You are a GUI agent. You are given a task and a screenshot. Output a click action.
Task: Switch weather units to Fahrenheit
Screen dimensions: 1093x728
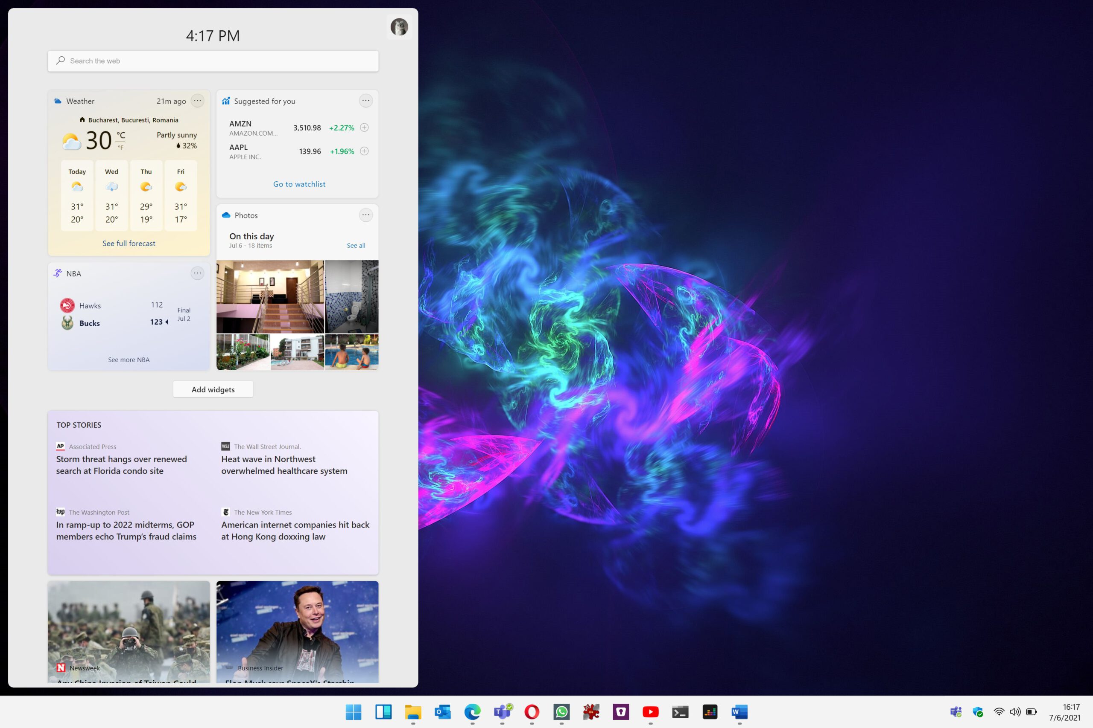pos(121,148)
